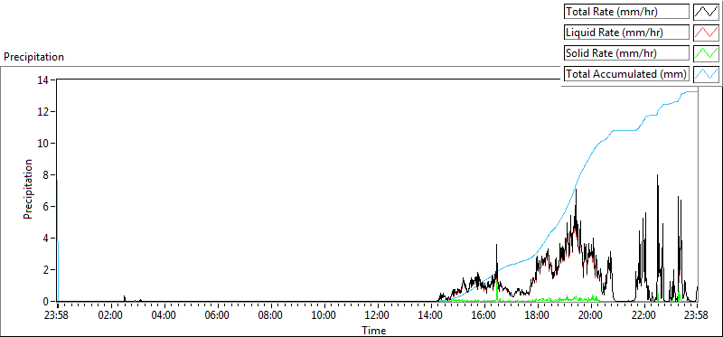
Task: Click the 14:00 x-axis tick label
Action: pyautogui.click(x=431, y=316)
